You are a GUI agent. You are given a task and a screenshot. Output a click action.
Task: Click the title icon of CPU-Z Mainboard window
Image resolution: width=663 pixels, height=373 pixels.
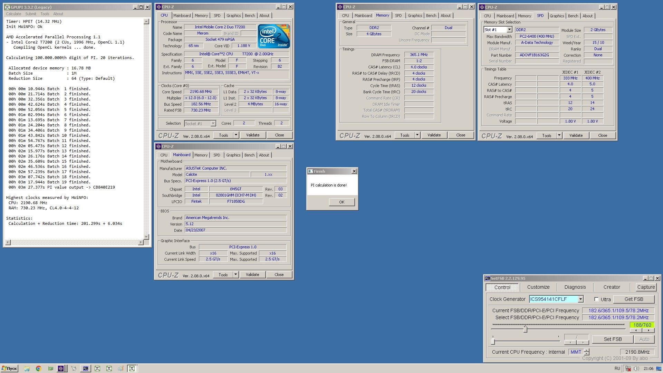click(159, 146)
